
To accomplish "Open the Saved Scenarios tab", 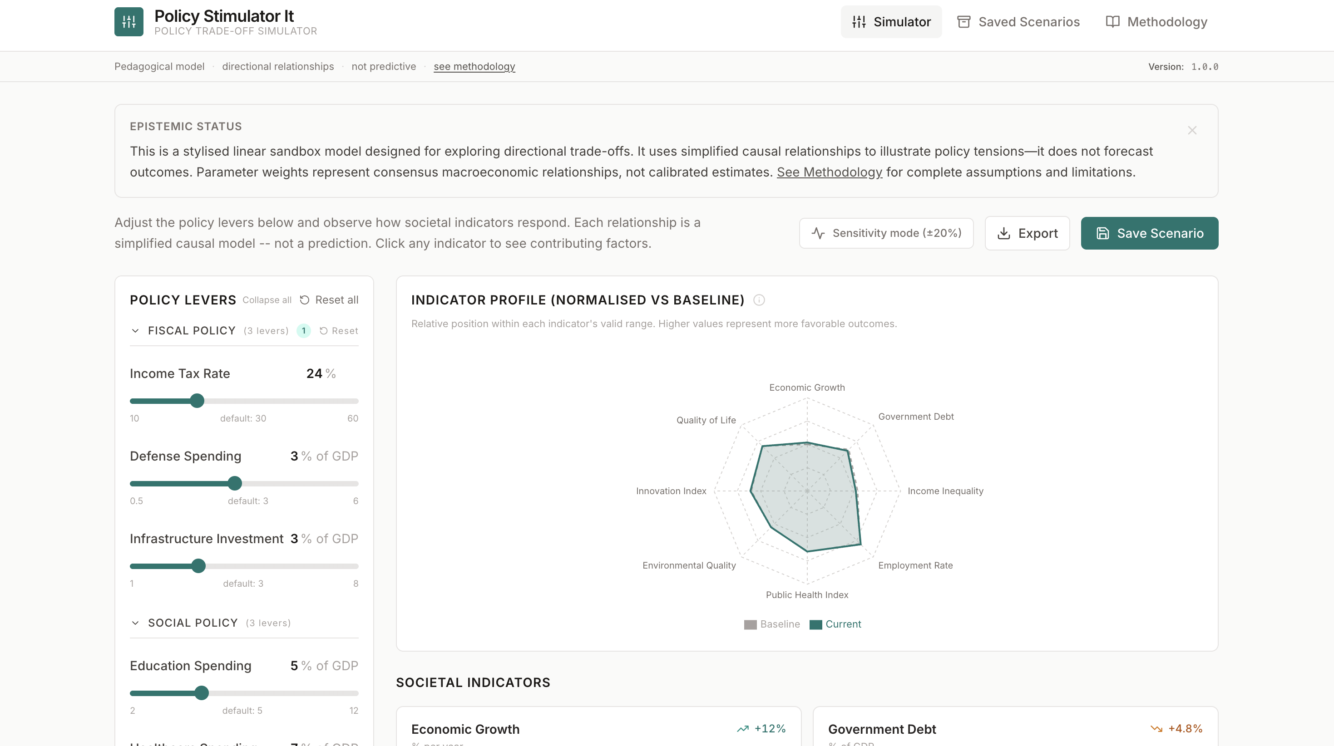I will [x=1018, y=22].
